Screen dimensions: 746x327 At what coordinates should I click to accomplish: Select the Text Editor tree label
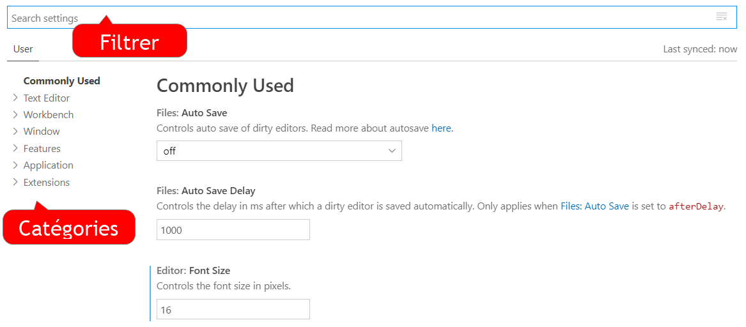(x=47, y=98)
